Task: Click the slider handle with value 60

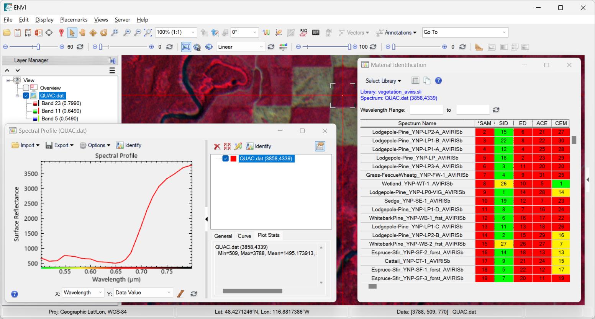Action: coord(38,47)
